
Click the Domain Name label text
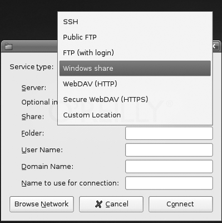(47, 167)
